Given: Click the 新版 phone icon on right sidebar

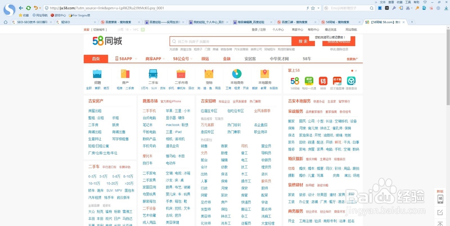Looking at the screenshot, I should [440, 199].
